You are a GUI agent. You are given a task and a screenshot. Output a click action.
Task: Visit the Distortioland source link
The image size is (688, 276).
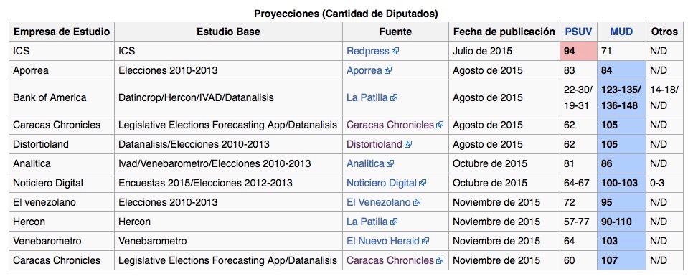[374, 144]
